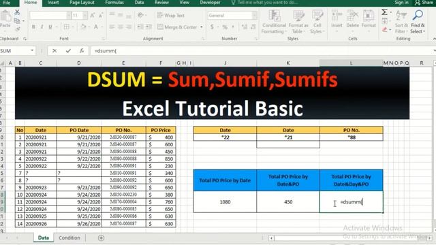Open the View tab
Viewport: 436px width, 245px height.
click(x=185, y=3)
